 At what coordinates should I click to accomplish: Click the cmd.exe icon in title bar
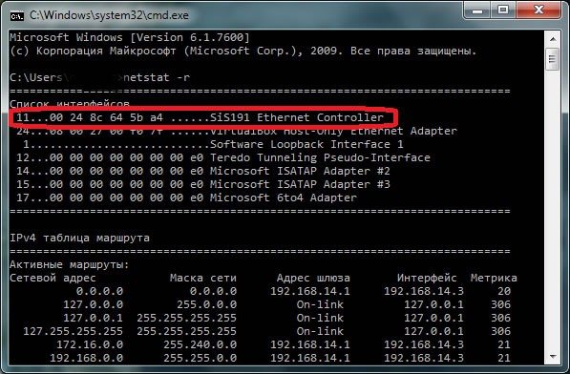tap(17, 16)
